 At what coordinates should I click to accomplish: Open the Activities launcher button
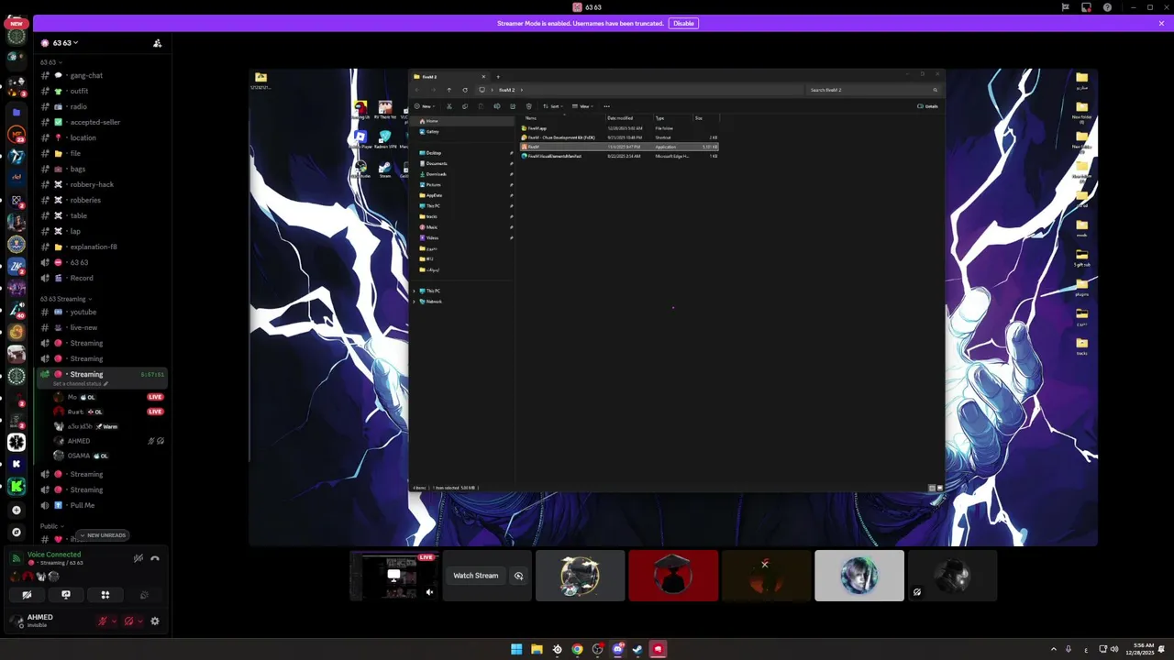105,595
